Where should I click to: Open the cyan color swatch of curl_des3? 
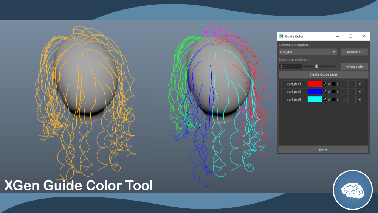click(314, 99)
